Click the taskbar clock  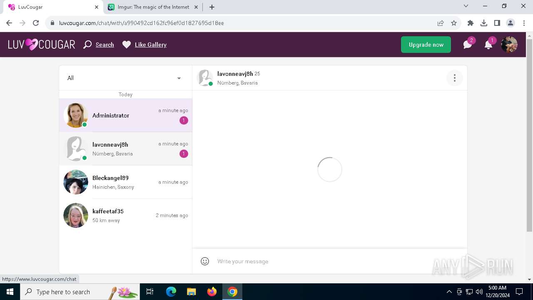[x=497, y=292]
